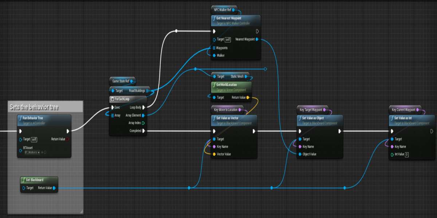
Task: Click the red Return Value pin on Run Behavior Tree
Action: pyautogui.click(x=68, y=139)
